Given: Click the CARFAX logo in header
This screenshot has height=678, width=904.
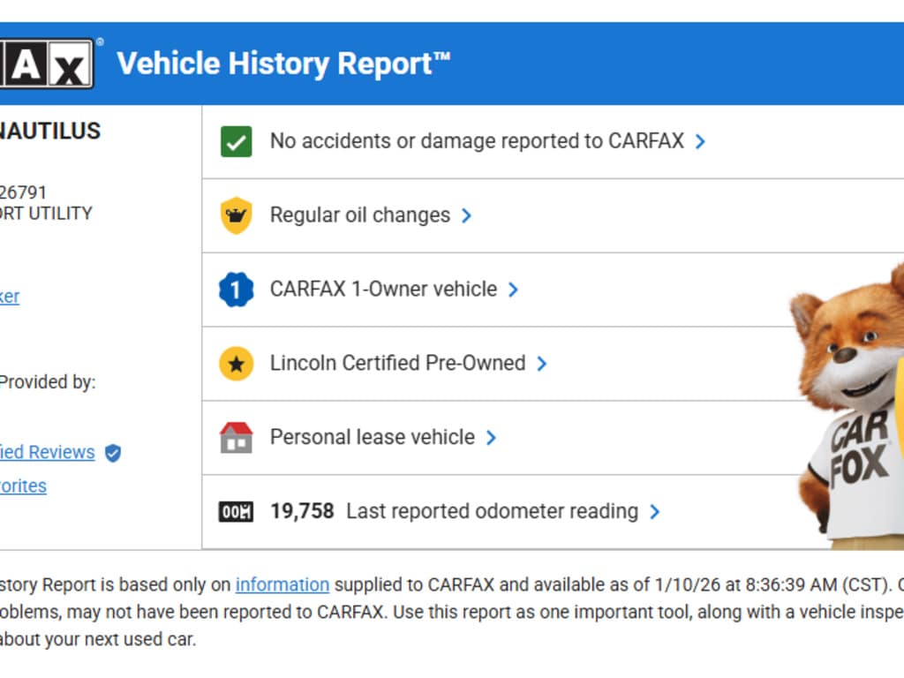Looking at the screenshot, I should point(46,64).
